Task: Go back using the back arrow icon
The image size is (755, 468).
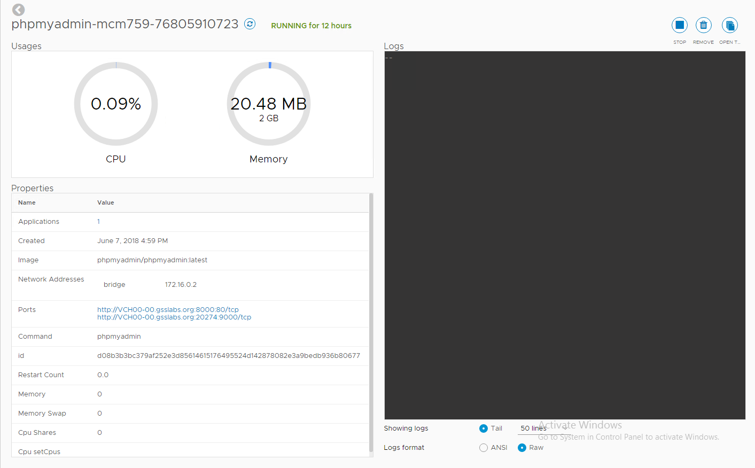Action: 18,10
